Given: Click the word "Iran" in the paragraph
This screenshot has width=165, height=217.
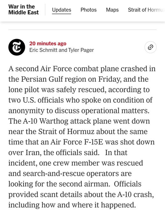Looking at the screenshot, I should point(34,152).
